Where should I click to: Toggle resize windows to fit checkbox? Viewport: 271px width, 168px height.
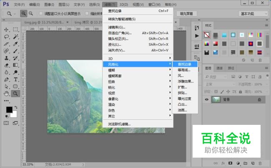click(x=41, y=13)
